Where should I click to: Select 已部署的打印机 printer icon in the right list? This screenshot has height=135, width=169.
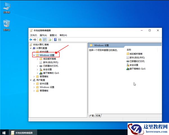tap(128, 61)
